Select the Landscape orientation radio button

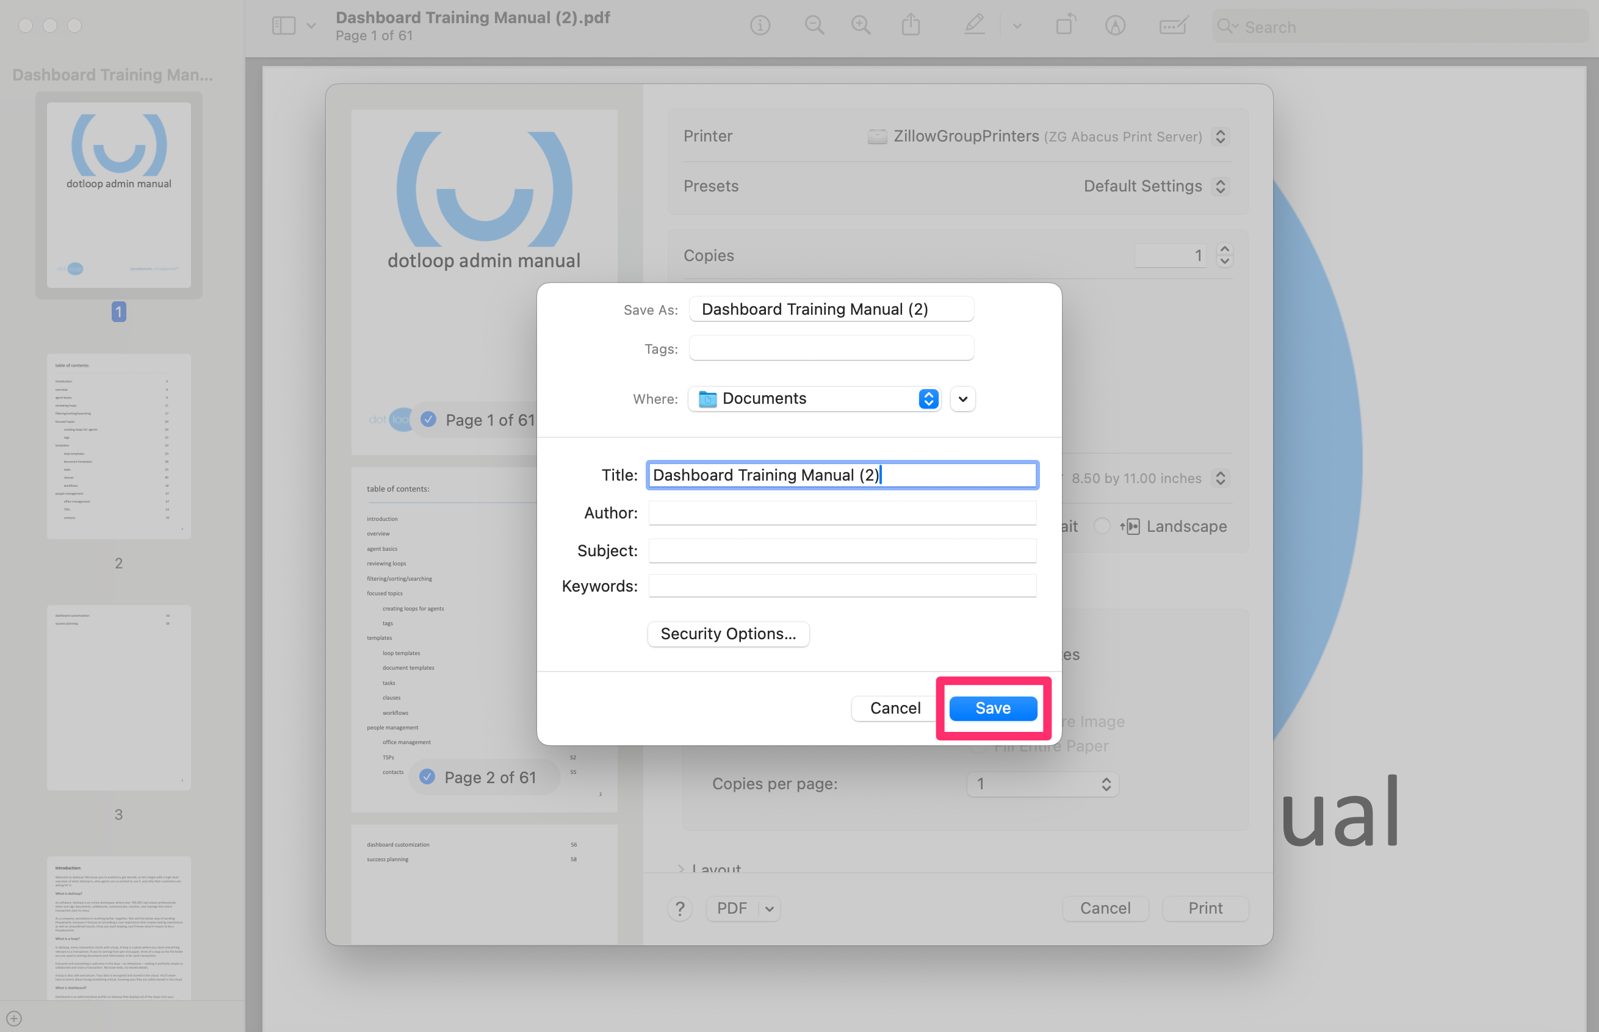coord(1102,526)
